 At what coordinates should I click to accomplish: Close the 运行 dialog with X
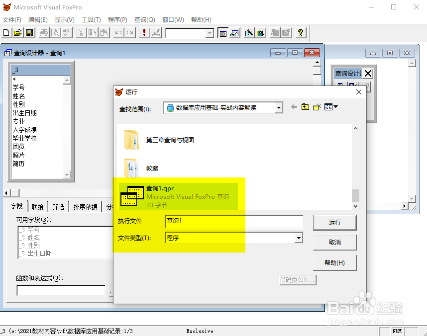(x=359, y=92)
